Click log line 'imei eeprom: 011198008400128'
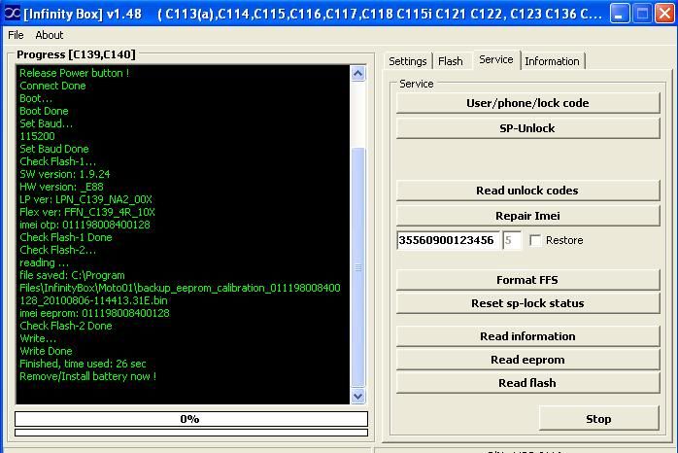Screen dimensions: 678x453 [x=94, y=313]
